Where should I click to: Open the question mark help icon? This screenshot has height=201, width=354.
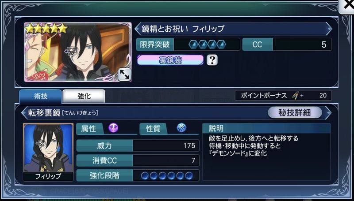(x=212, y=60)
